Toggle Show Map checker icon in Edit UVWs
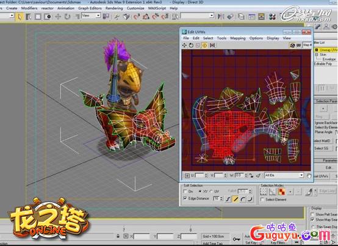 coord(292,45)
